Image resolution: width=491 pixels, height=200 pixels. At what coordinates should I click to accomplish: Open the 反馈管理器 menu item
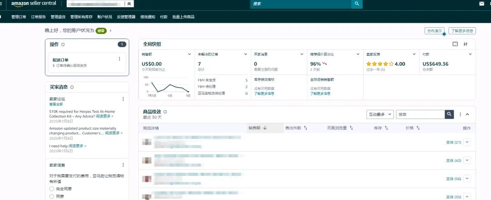click(126, 17)
